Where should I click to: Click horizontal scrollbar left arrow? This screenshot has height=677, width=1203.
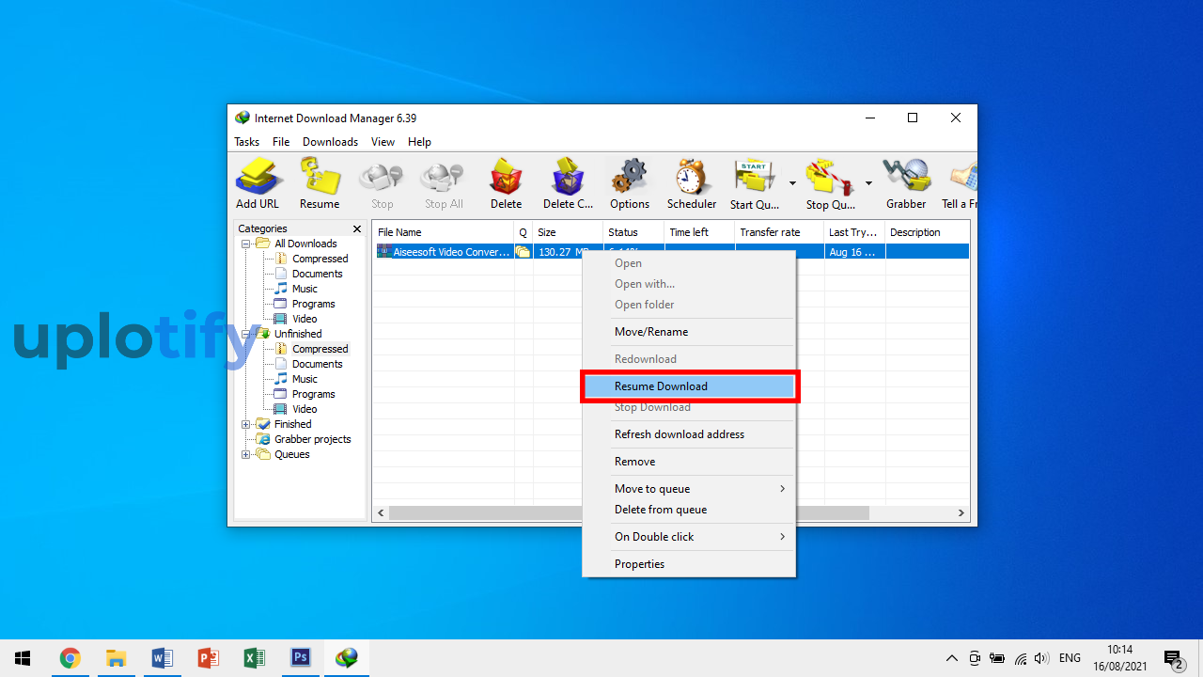coord(381,513)
